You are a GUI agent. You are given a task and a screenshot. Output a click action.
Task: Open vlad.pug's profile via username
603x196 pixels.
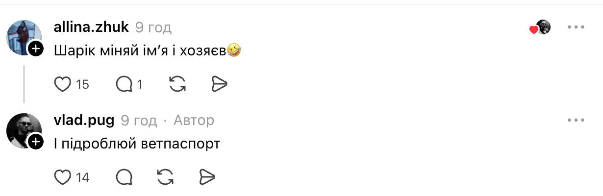84,120
